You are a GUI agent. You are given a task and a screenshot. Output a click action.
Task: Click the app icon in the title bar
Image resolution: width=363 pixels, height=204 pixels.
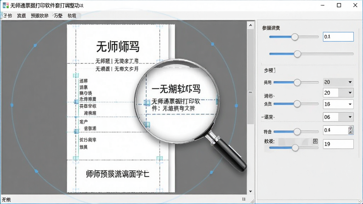[x=6, y=5]
